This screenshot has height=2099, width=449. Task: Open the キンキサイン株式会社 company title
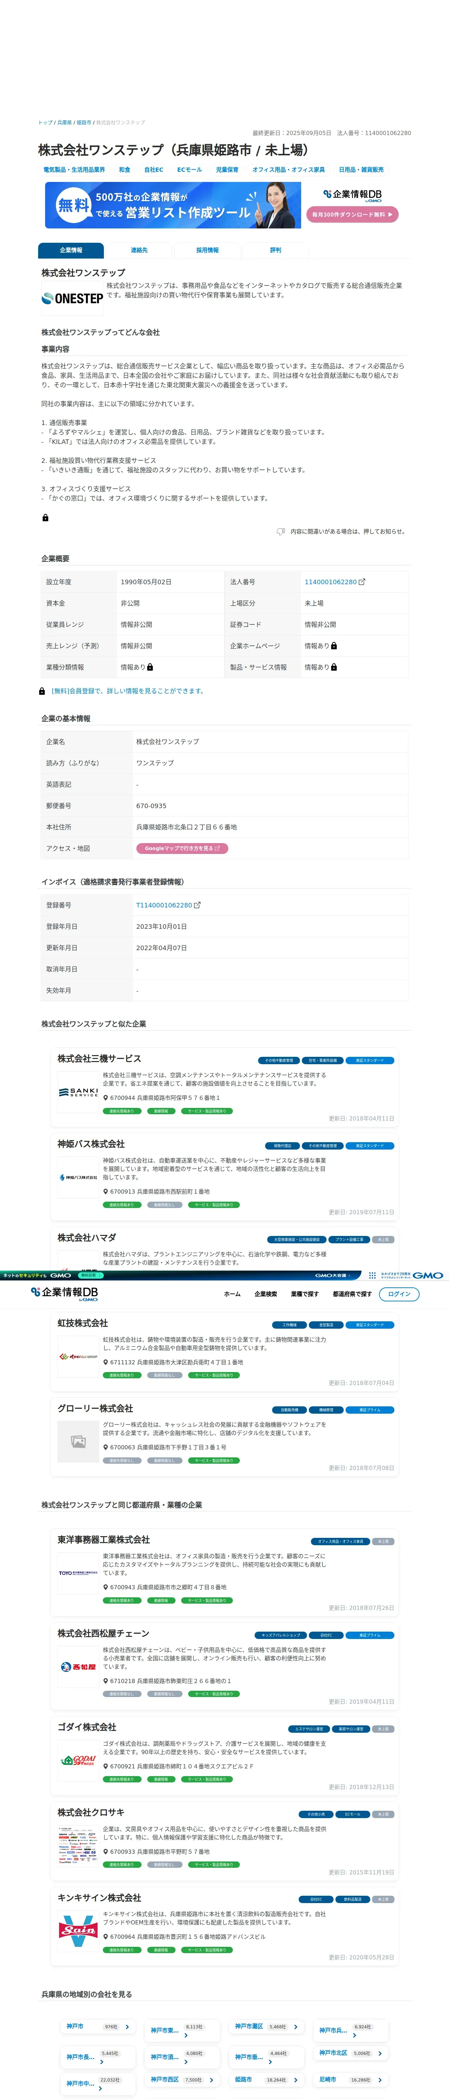point(99,1898)
